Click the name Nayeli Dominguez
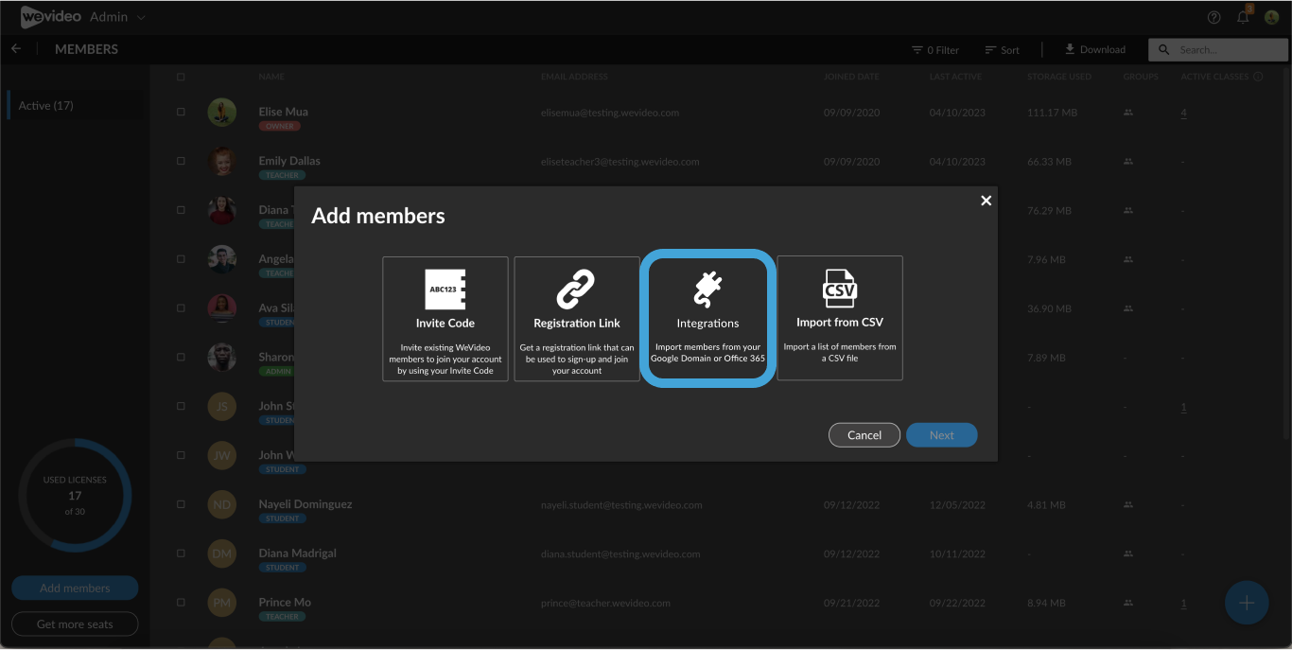The image size is (1292, 650). pyautogui.click(x=306, y=504)
